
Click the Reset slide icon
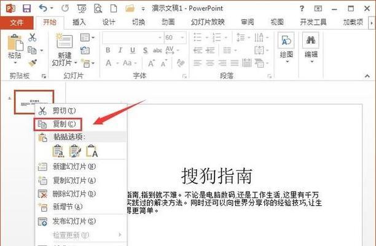(x=85, y=50)
